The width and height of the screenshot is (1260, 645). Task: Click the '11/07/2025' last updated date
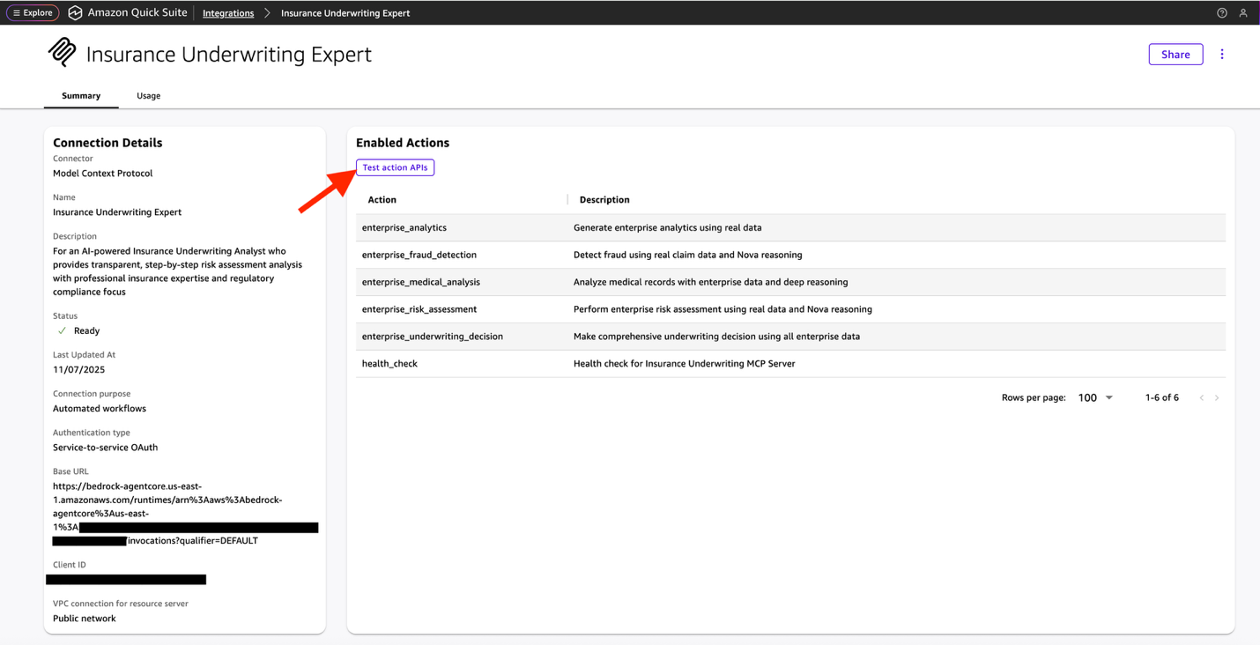[78, 370]
